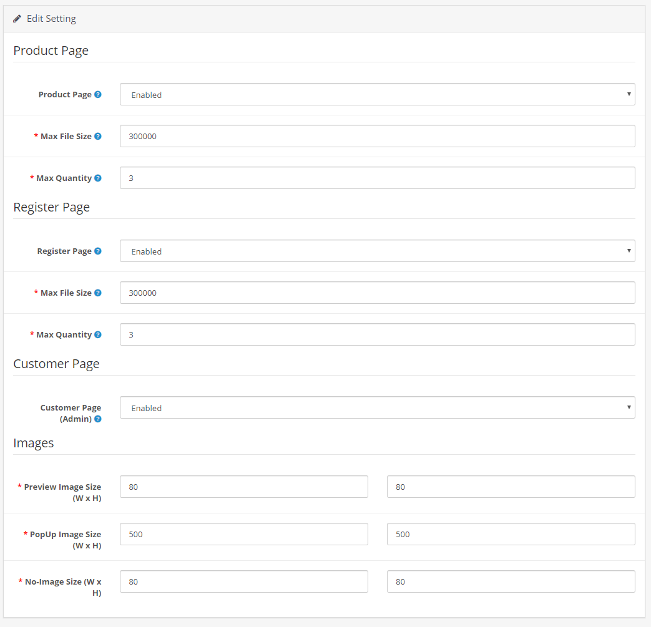
Task: Click the Product Page section heading
Action: (x=51, y=51)
